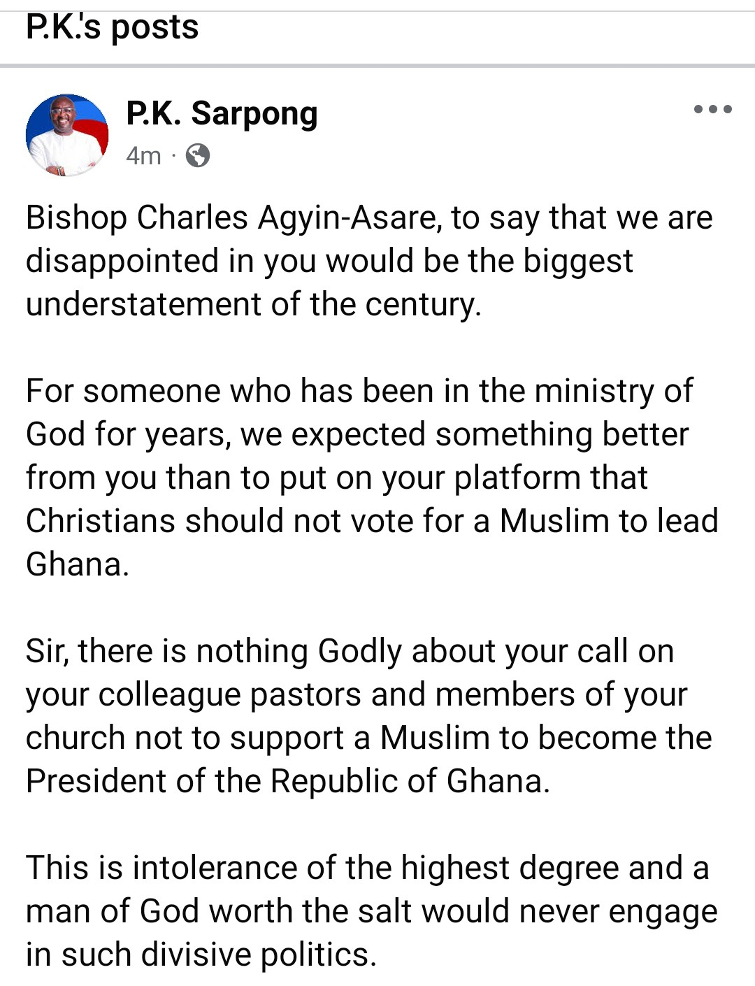Open P.K. Sarpong's profile picture

(67, 135)
